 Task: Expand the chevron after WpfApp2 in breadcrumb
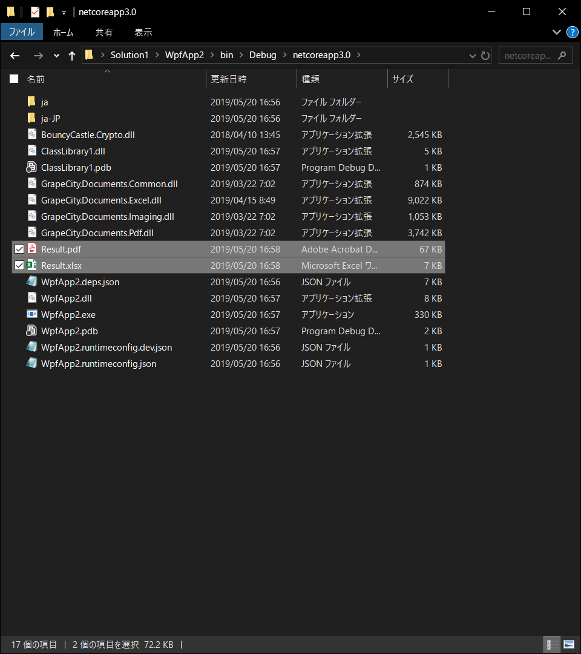(x=212, y=55)
